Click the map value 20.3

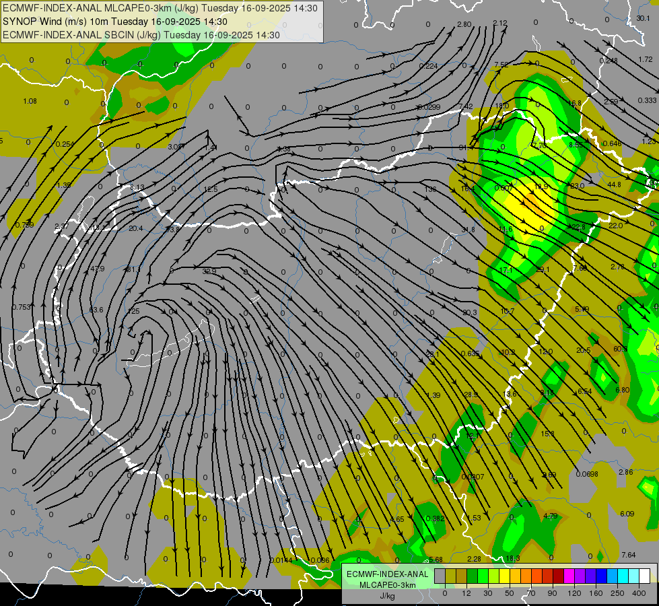[x=469, y=312]
